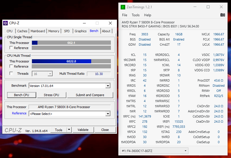Minimize the ZenTimings window
Screen dimensions: 231x158
(x=195, y=7)
